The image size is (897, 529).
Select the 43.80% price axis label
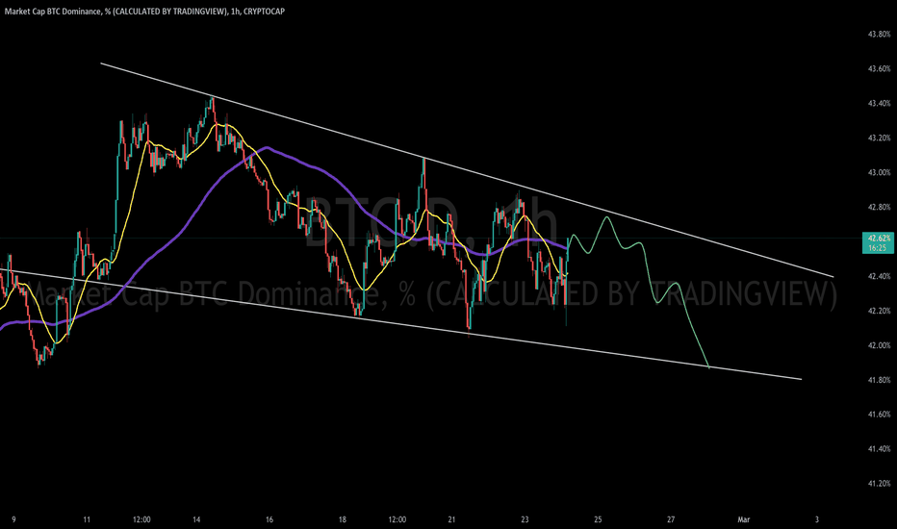880,35
